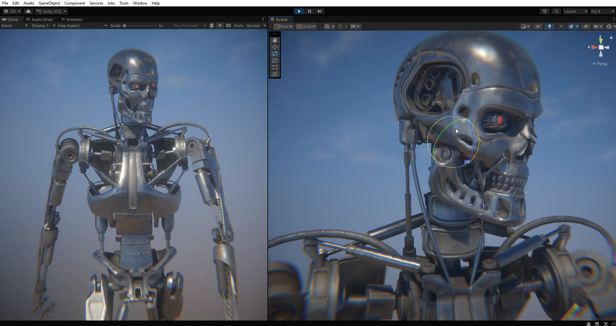Open the Assets menu
Screen dimensions: 616x326
tap(29, 3)
